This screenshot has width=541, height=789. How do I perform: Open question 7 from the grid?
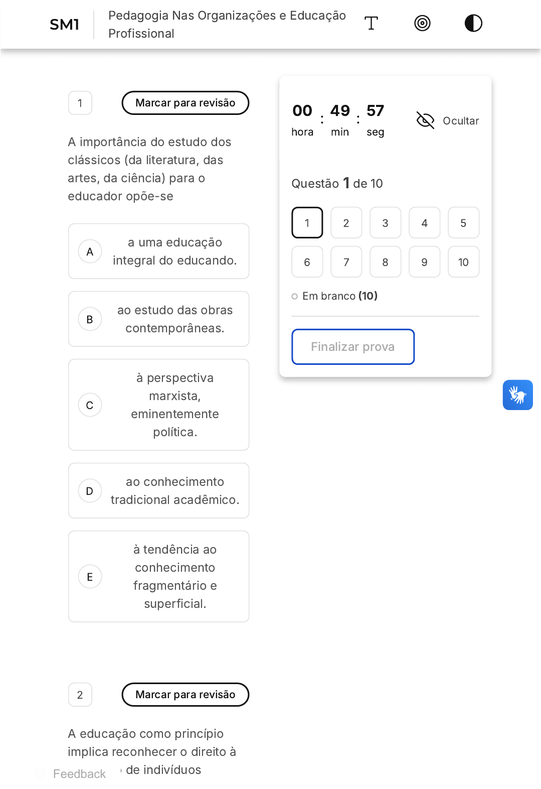pos(346,262)
